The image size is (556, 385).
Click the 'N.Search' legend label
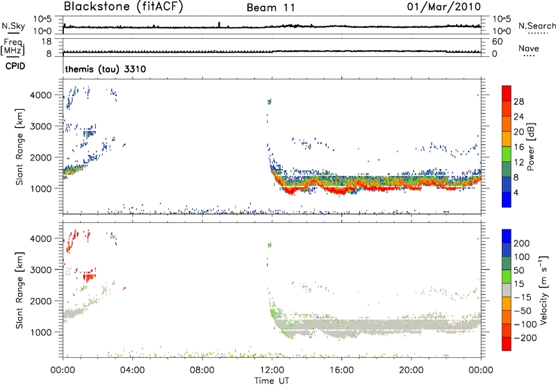(537, 26)
